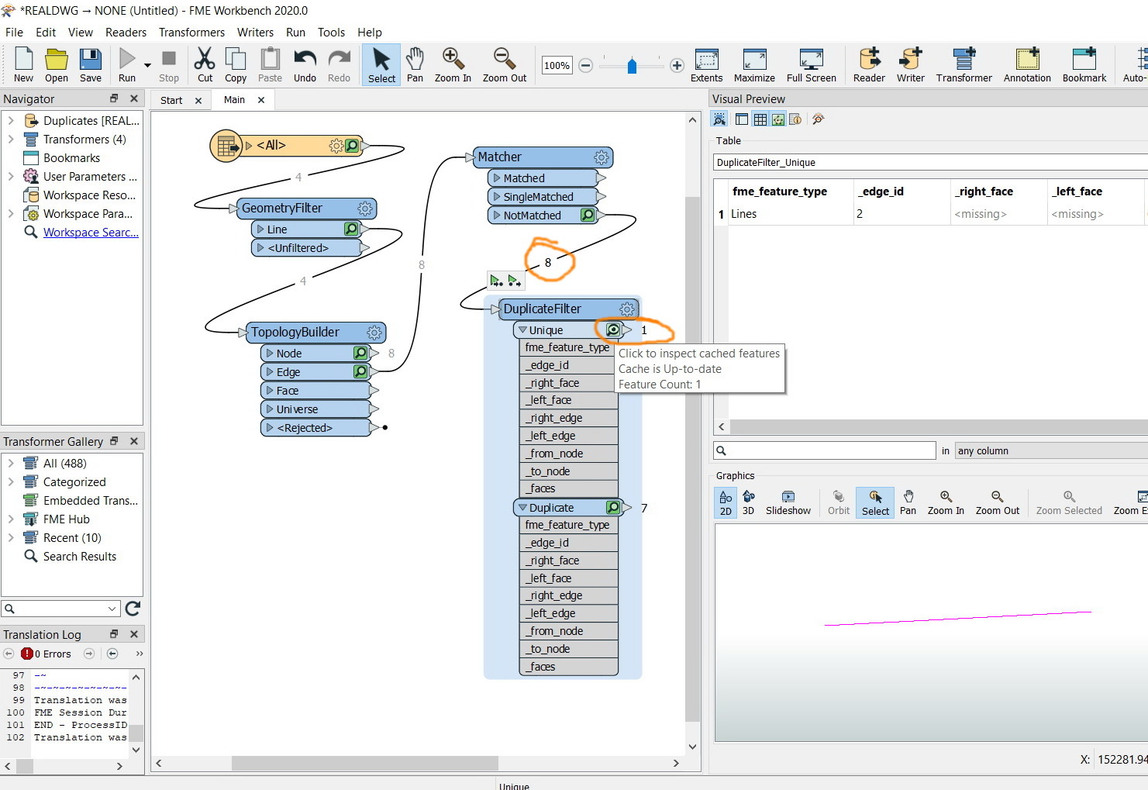Viewport: 1148px width, 790px height.
Task: Click the blue zoom slider handle
Action: click(632, 66)
